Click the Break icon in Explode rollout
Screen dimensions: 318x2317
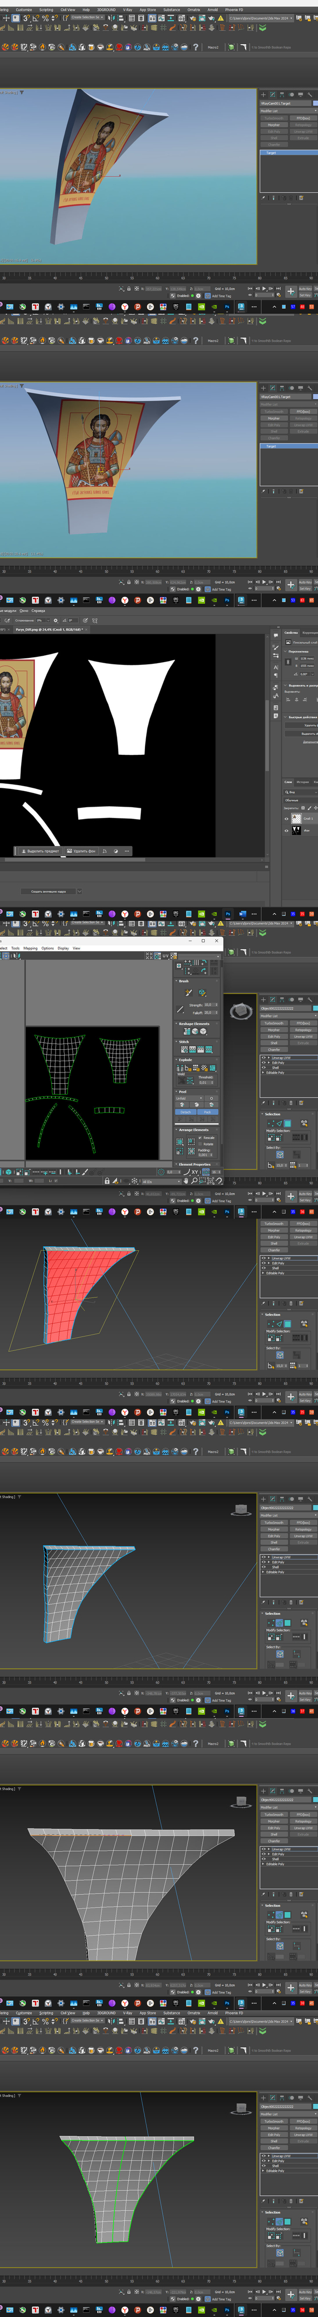[x=179, y=1068]
